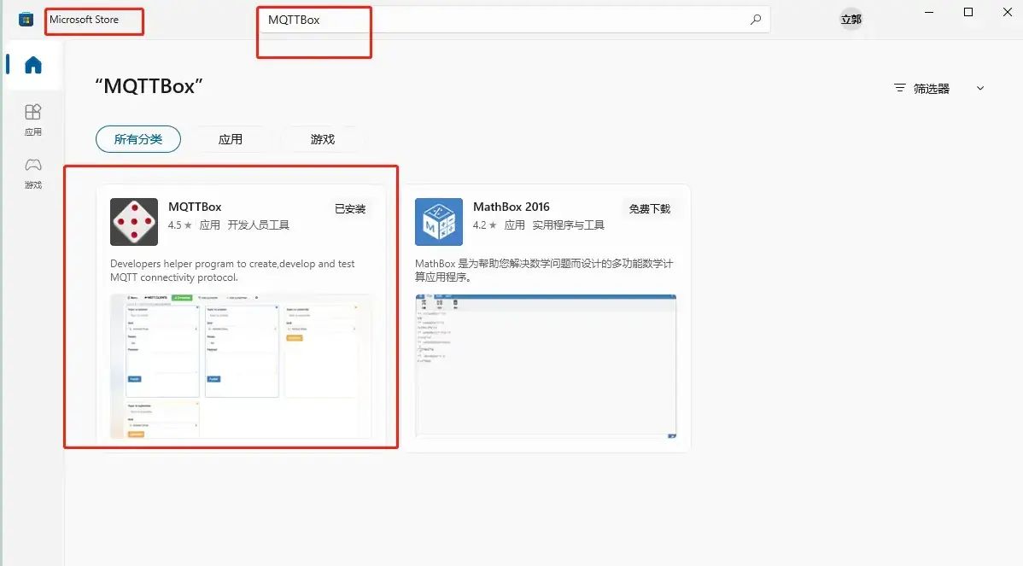View the MathBox 2016 screenshot preview
Viewport: 1023px width, 566px height.
pos(547,367)
